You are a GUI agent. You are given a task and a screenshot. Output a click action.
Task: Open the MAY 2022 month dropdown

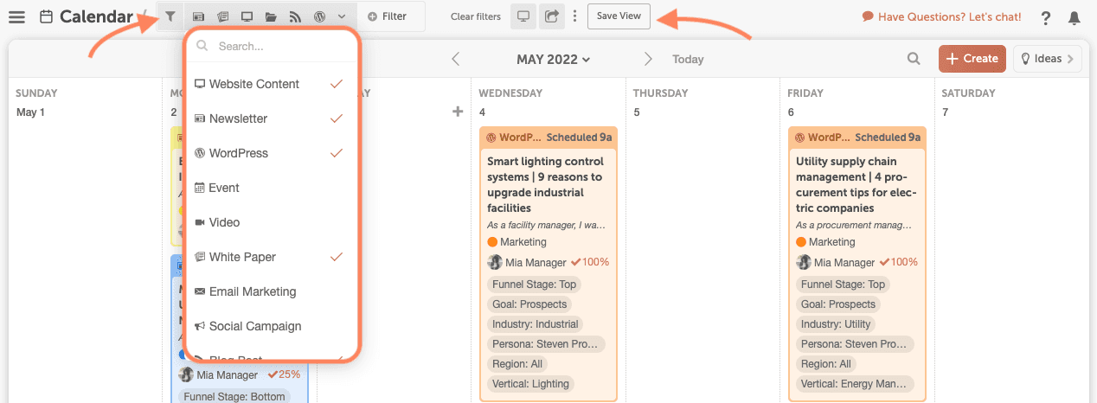pos(553,59)
